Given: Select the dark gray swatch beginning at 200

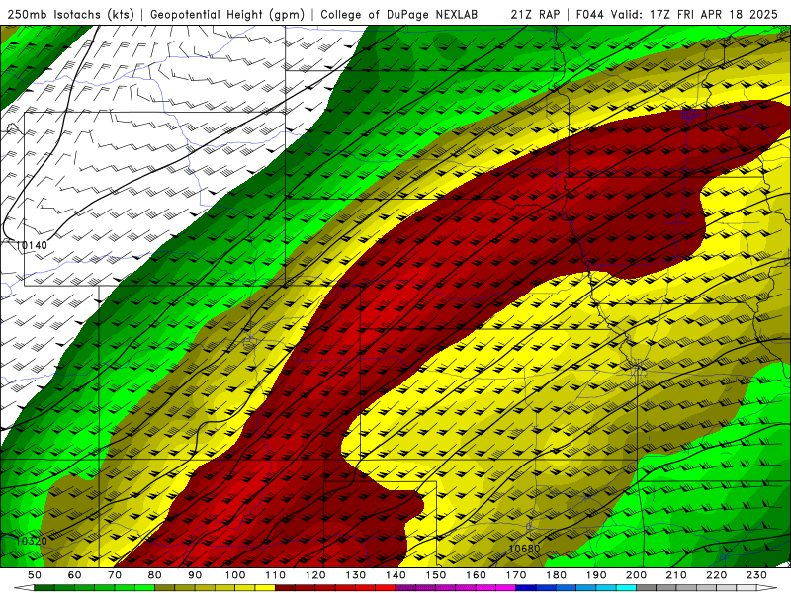Looking at the screenshot, I should 647,588.
